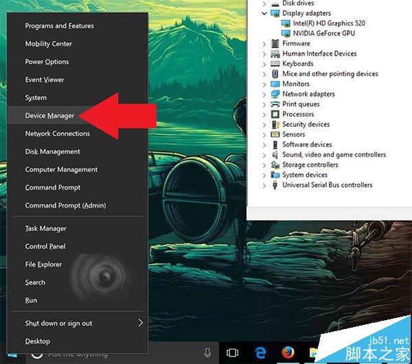Expand System devices chevron
Image resolution: width=412 pixels, height=364 pixels.
[264, 175]
